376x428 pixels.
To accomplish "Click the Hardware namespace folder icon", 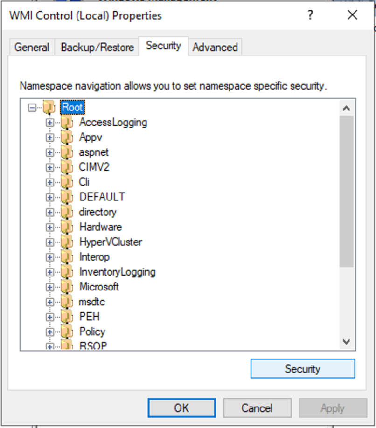I will point(66,227).
